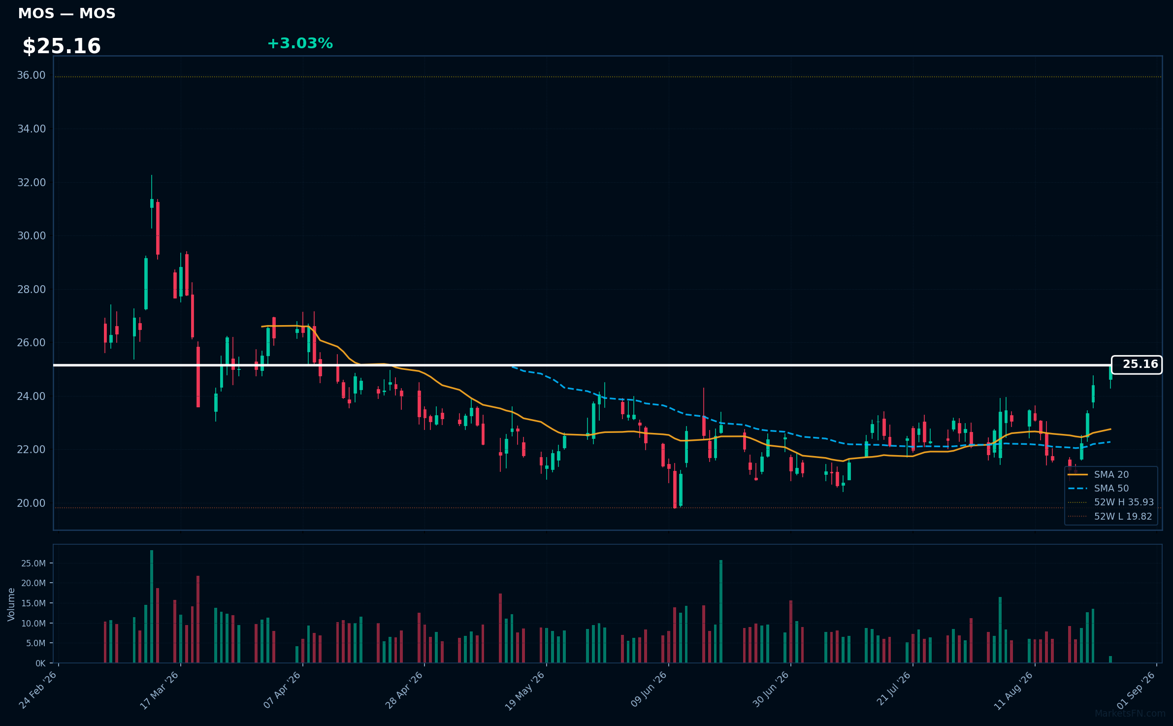The image size is (1173, 726).
Task: Click the 0K volume axis label
Action: 40,663
